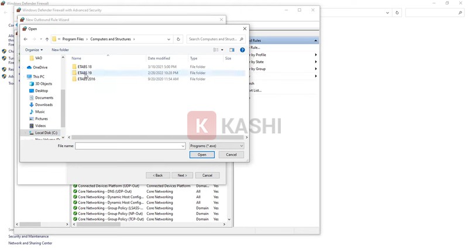Change the view layout icon
Screen dimensions: 468x251
pos(216,50)
